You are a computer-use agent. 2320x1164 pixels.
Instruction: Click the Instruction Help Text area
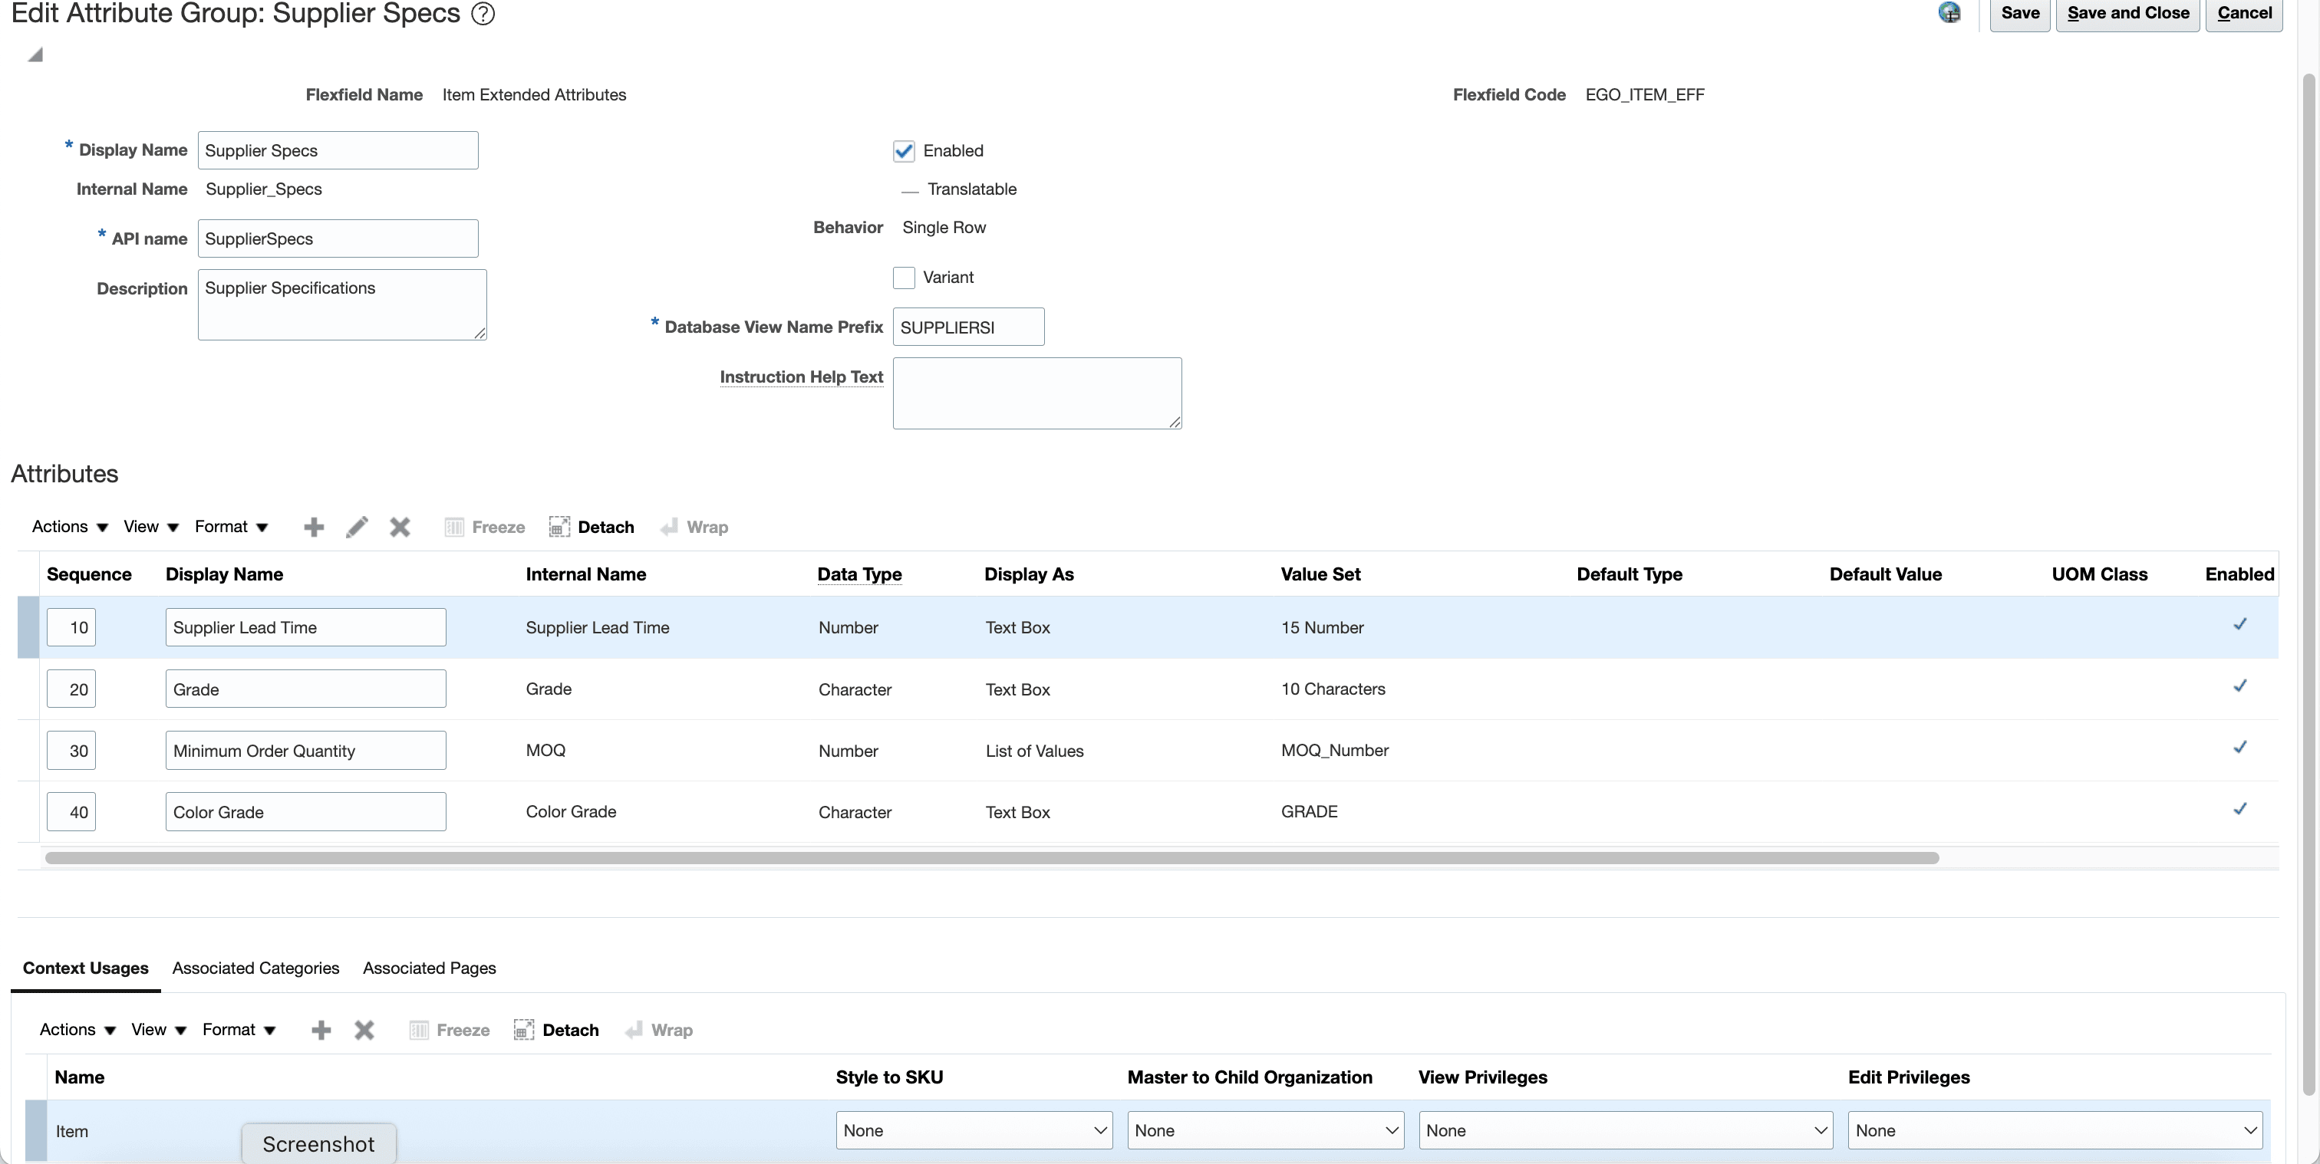1037,393
